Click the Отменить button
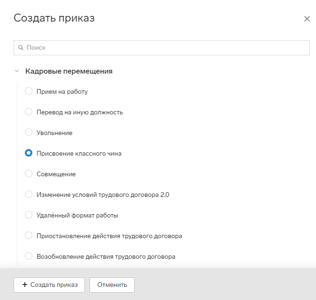Screen dimensions: 316x300 pyautogui.click(x=112, y=285)
